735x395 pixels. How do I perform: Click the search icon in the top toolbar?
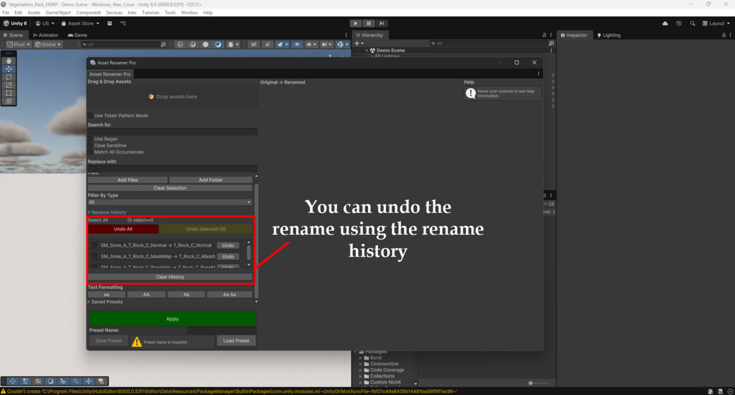click(x=693, y=23)
